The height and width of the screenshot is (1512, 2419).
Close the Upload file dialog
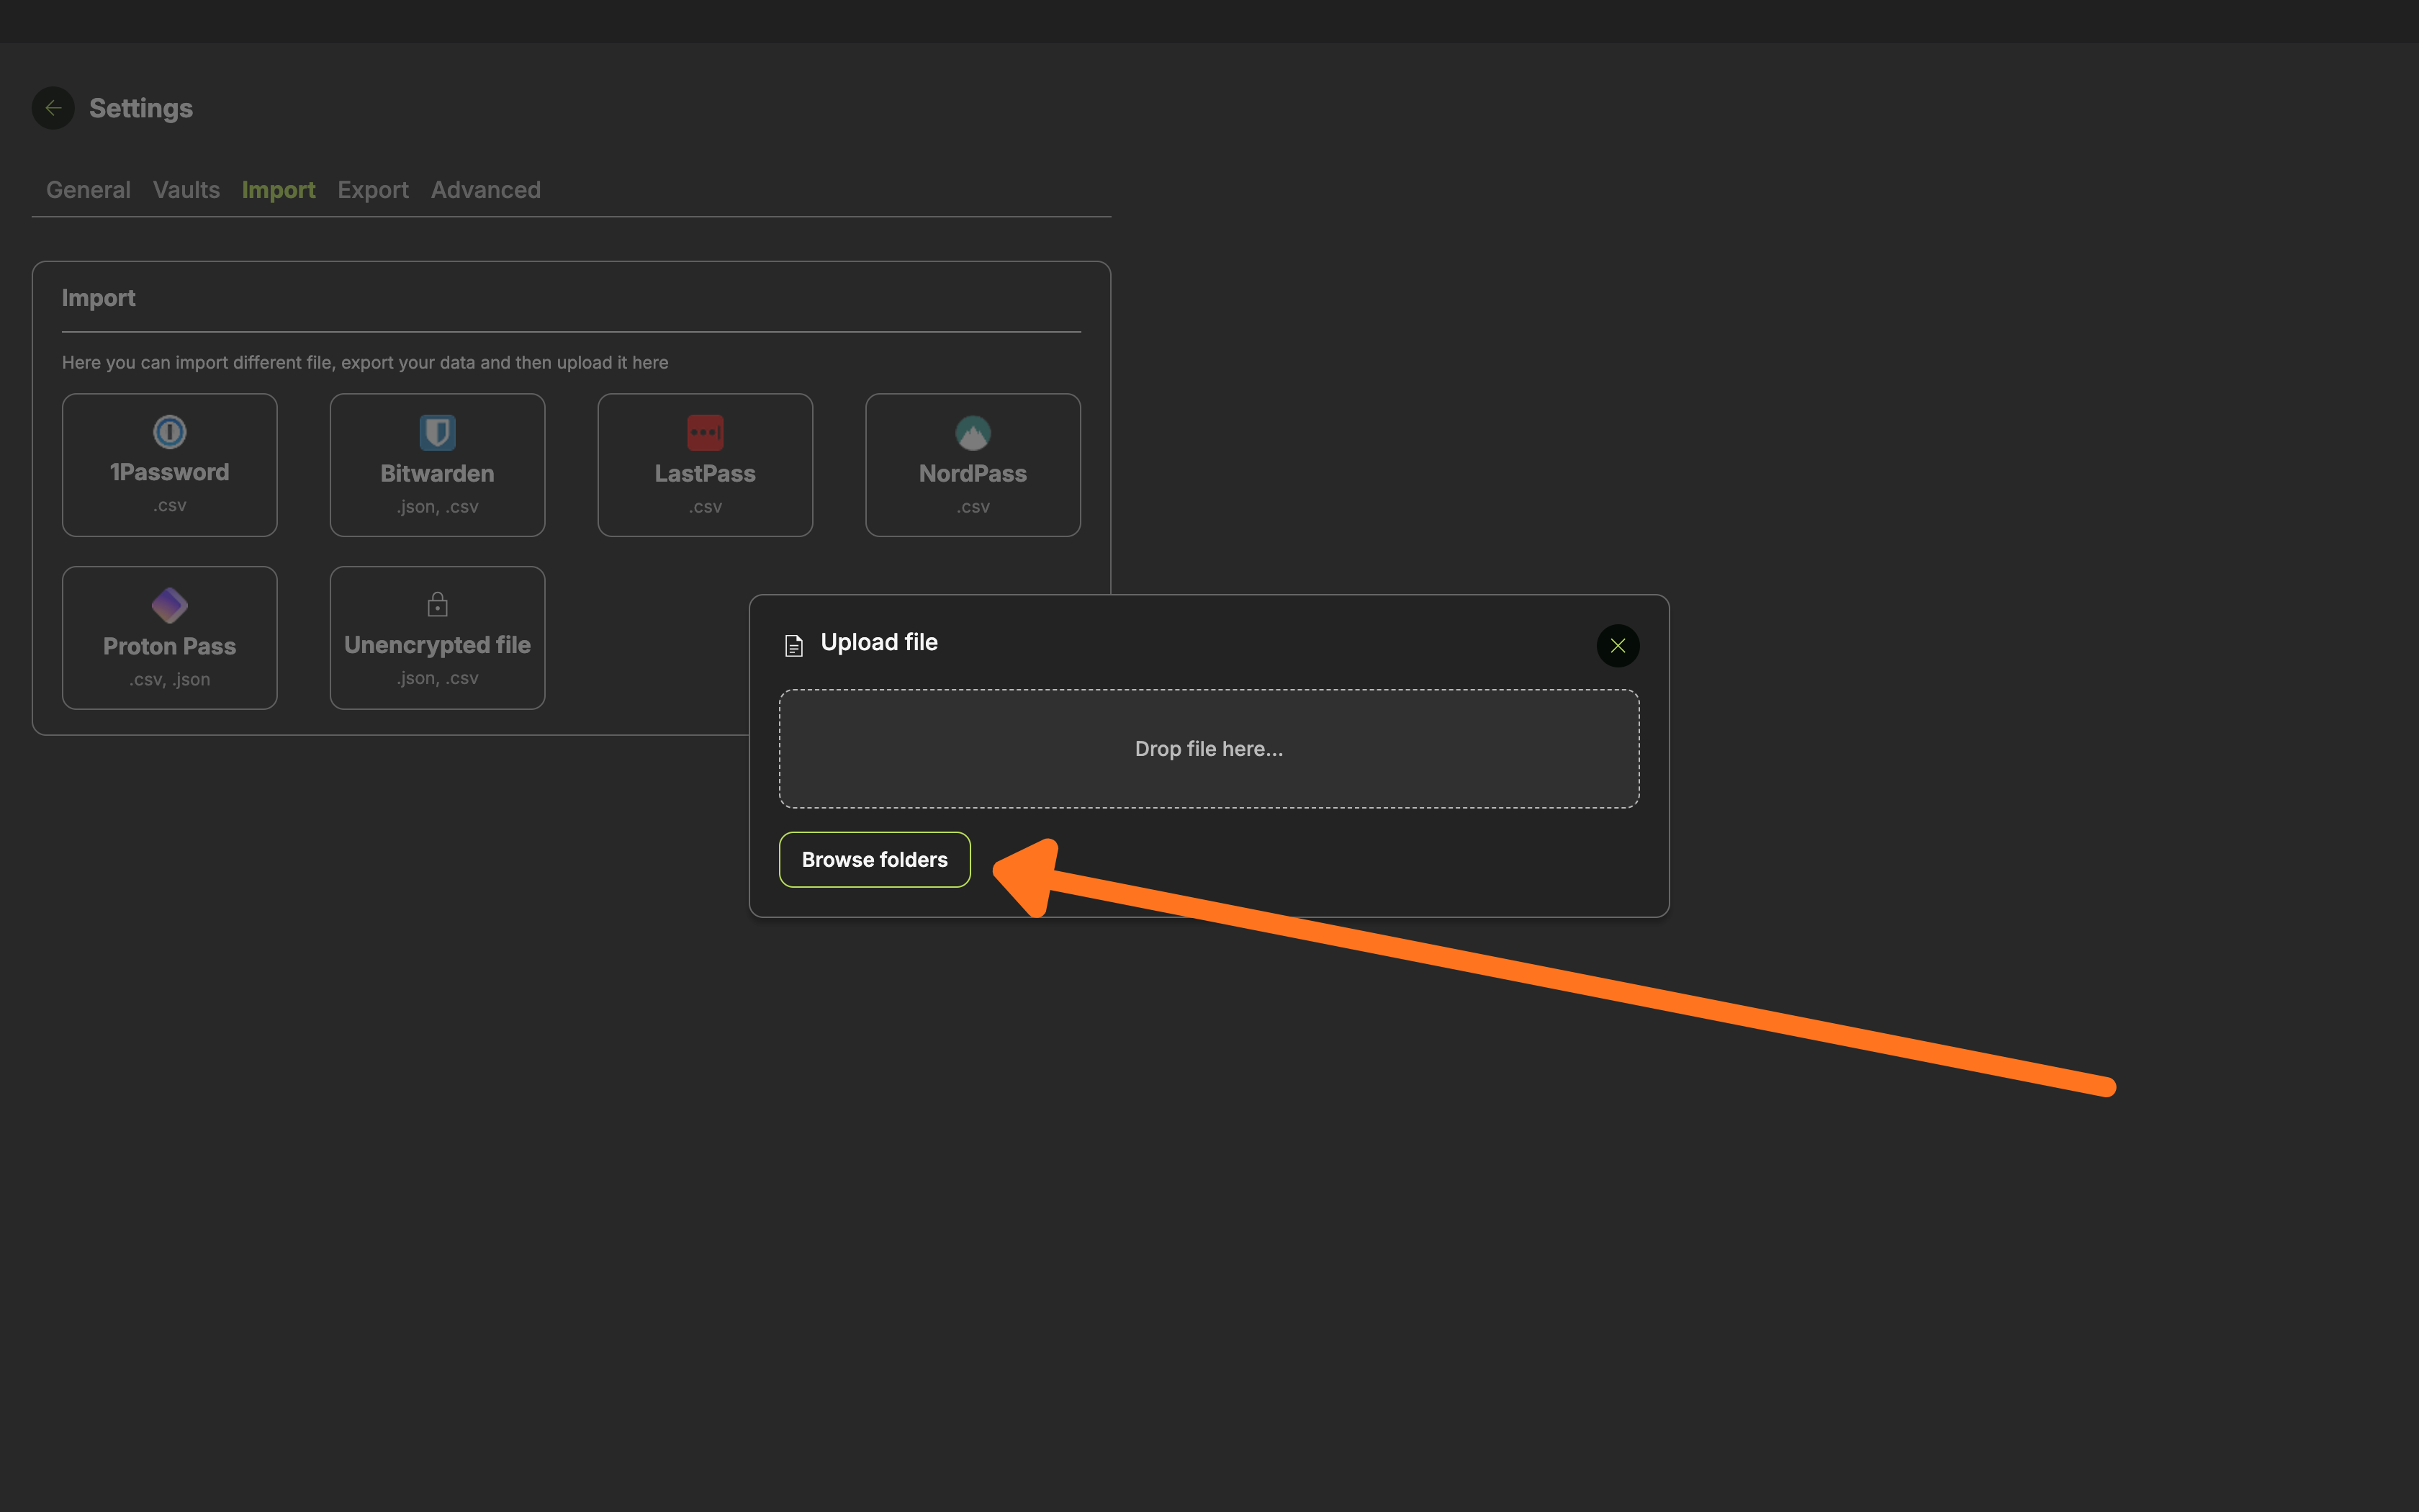coord(1617,646)
